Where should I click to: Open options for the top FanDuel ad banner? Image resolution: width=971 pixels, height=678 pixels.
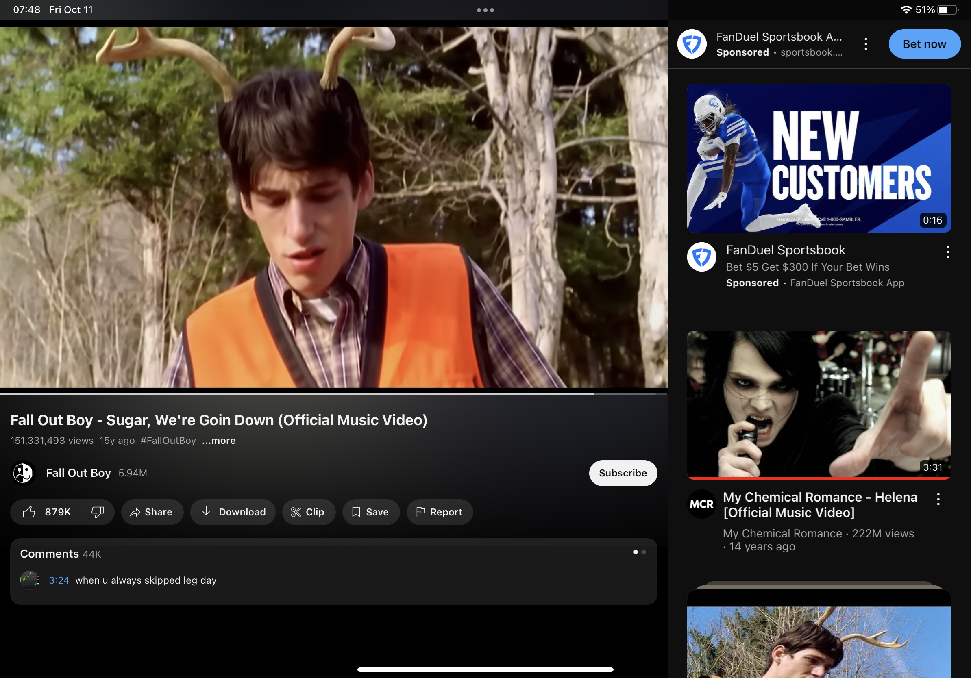866,44
